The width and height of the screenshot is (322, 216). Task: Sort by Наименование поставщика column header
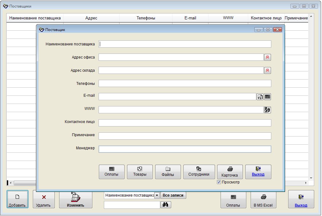pyautogui.click(x=35, y=18)
